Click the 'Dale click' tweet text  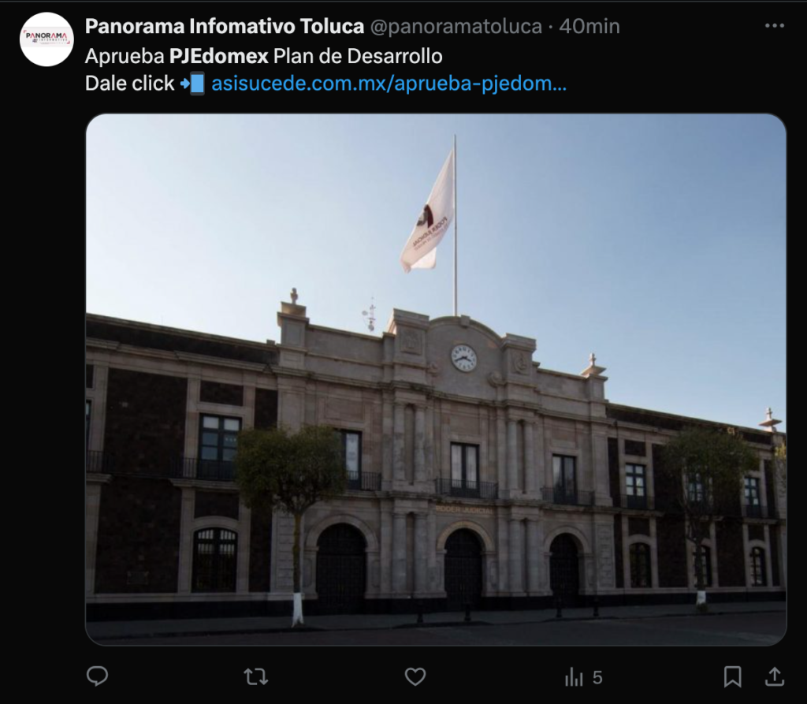pos(130,84)
